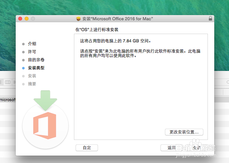Screen dimensions: 229x163
Task: Click the lock icon in installer title bar
Action: point(210,18)
